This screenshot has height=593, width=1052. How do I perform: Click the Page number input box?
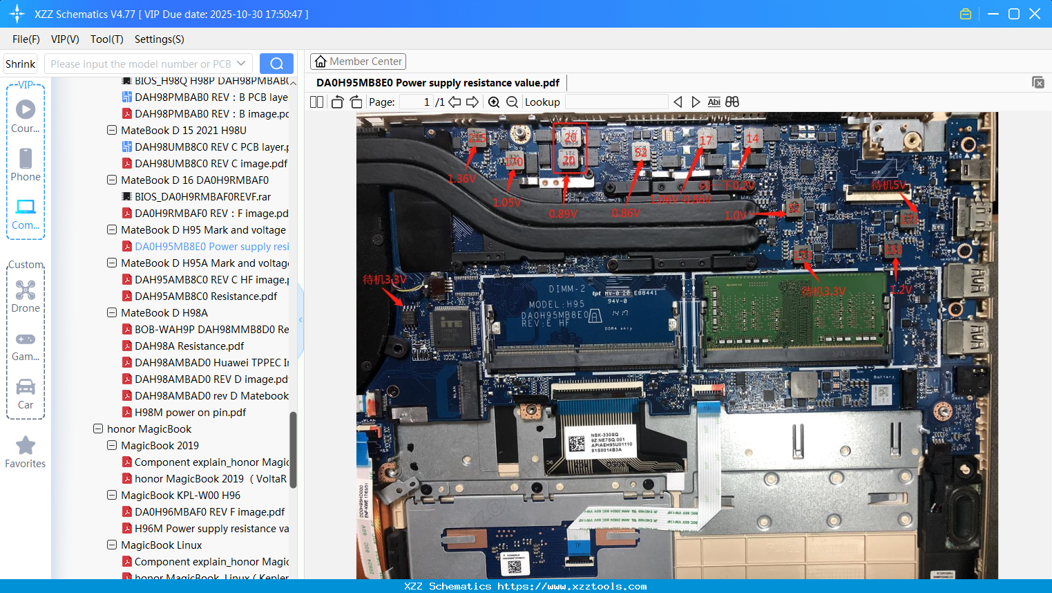click(x=415, y=102)
